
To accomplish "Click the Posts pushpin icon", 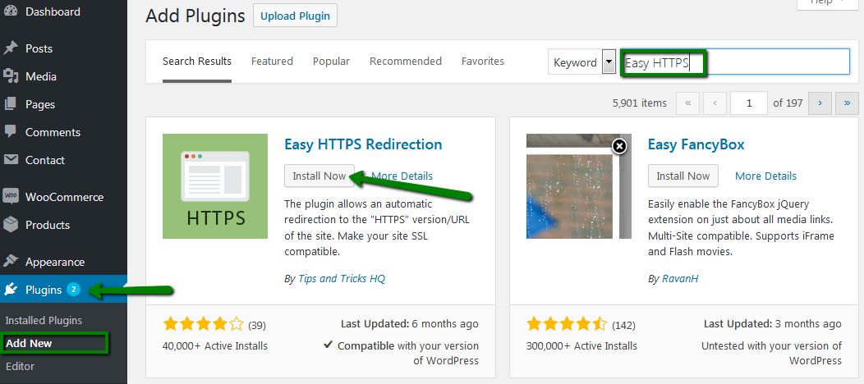I will tap(11, 48).
